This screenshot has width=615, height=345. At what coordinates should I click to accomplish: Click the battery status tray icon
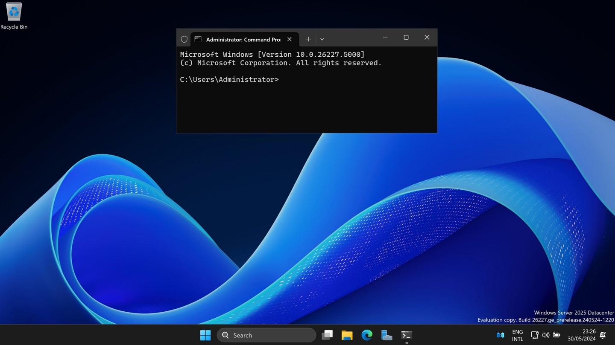(x=556, y=335)
